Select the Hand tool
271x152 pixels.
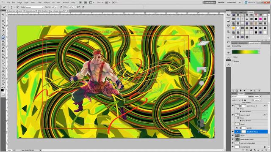[3, 81]
